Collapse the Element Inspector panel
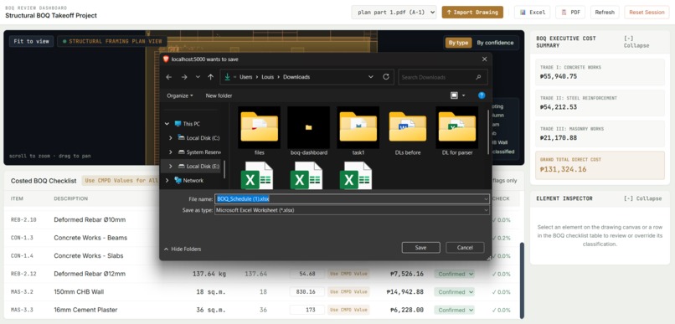 642,198
